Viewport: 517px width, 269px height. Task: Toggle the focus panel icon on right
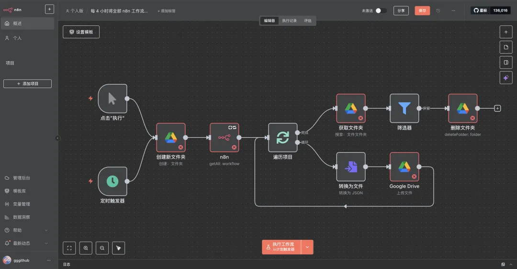(506, 62)
